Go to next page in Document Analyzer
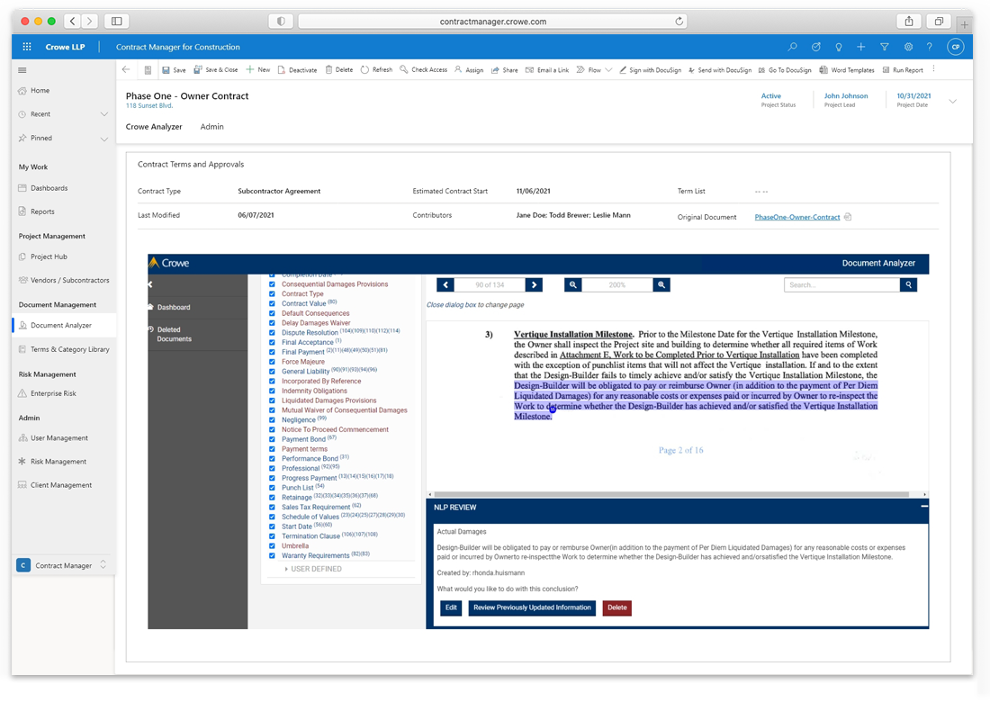The image size is (990, 720). click(x=535, y=284)
